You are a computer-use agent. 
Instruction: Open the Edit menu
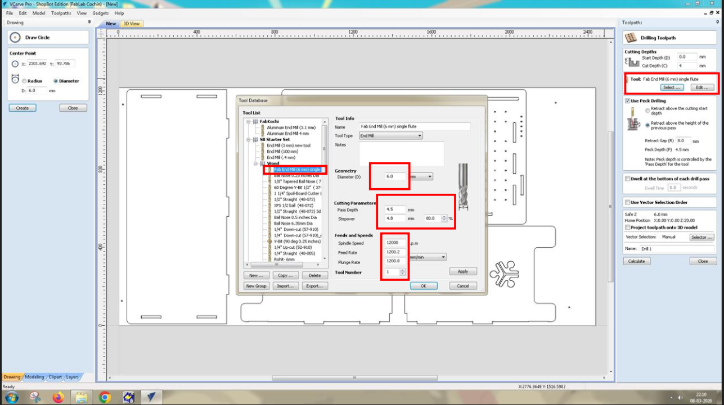23,13
